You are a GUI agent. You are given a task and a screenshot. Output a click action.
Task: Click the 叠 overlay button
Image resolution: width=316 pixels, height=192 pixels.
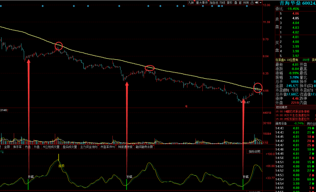click(235, 3)
